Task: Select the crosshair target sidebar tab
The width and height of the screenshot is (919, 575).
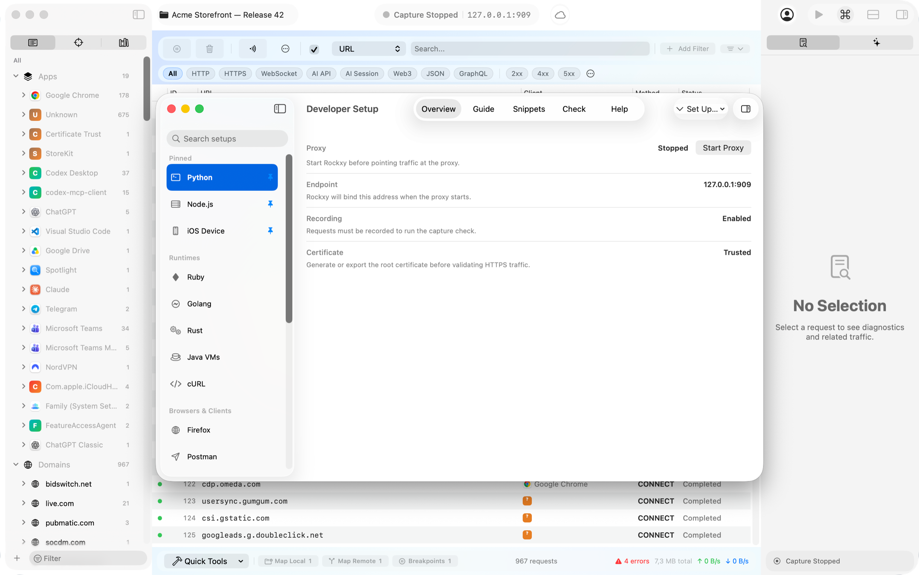Action: (78, 42)
